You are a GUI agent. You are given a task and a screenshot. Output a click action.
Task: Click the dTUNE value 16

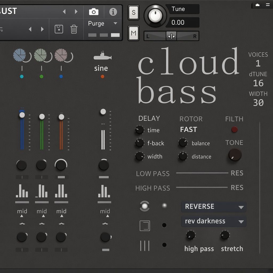click(x=258, y=83)
